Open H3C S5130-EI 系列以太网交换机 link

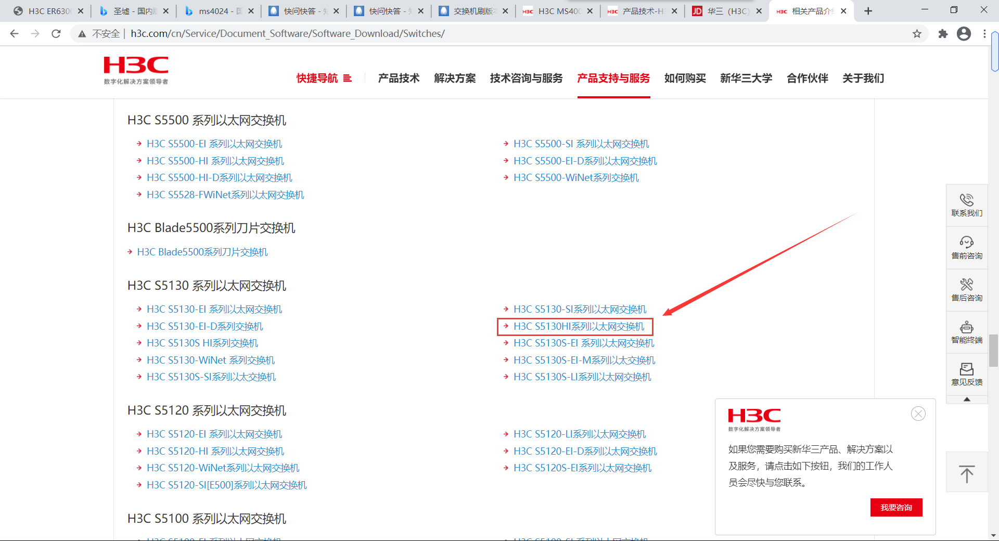(214, 310)
